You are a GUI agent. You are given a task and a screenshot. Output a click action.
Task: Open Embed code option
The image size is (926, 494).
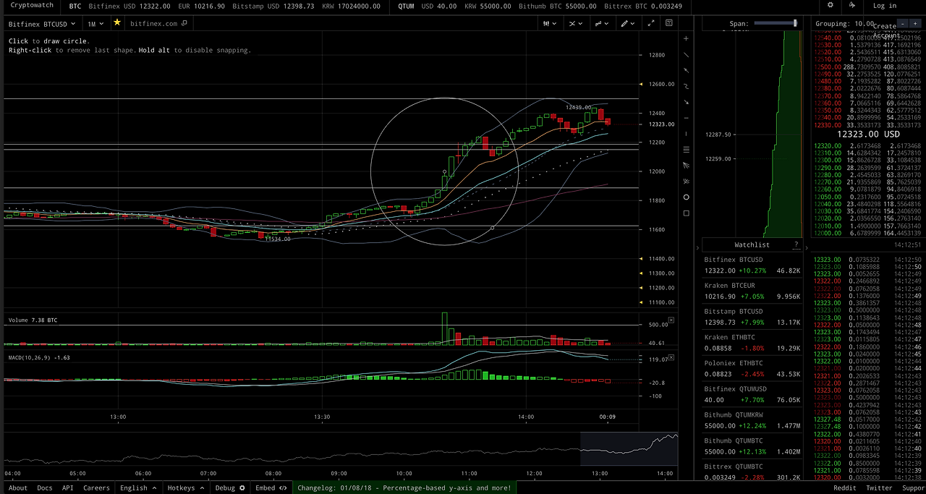[x=271, y=487]
